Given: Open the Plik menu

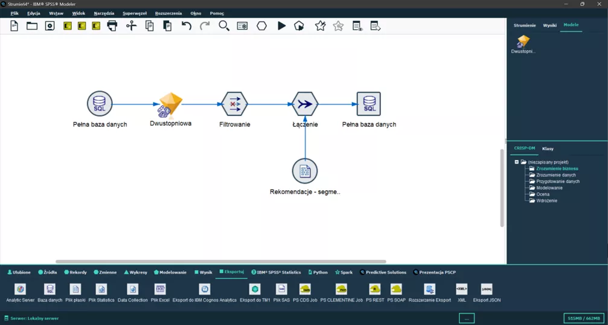Looking at the screenshot, I should (14, 13).
